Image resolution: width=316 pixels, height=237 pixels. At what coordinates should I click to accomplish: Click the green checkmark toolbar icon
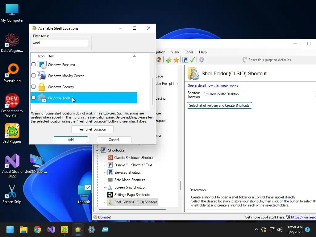(192, 60)
